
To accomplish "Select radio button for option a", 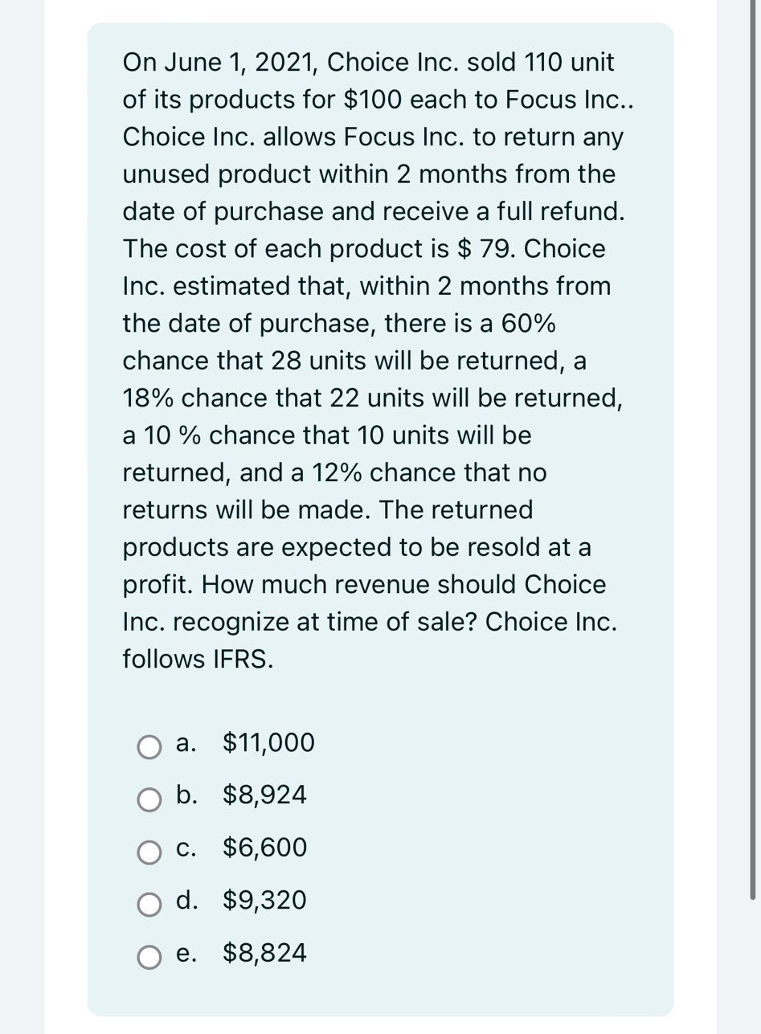I will (149, 746).
